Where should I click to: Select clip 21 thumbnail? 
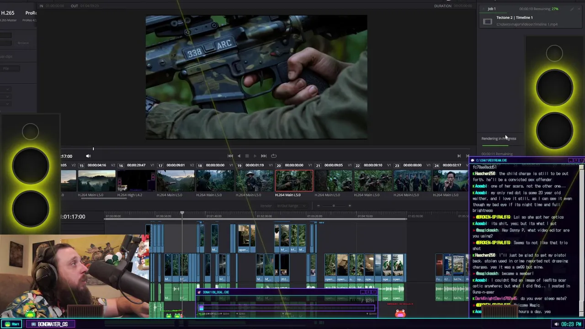pyautogui.click(x=333, y=181)
